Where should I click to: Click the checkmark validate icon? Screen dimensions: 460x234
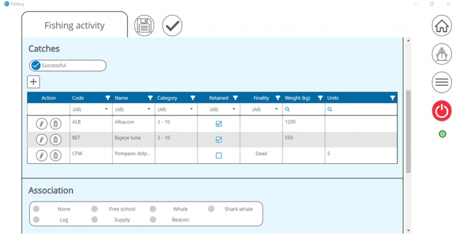(172, 26)
